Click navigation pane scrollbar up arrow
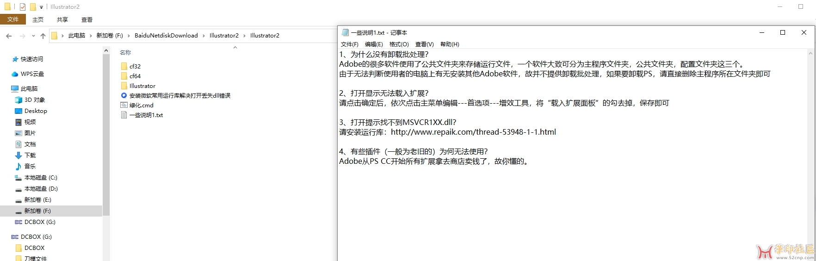 click(106, 50)
